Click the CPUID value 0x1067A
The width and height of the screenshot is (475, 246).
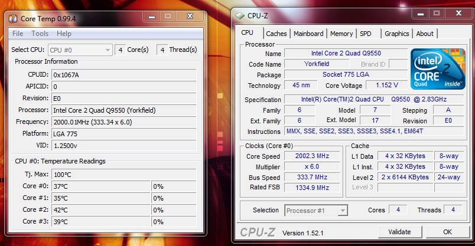(124, 75)
